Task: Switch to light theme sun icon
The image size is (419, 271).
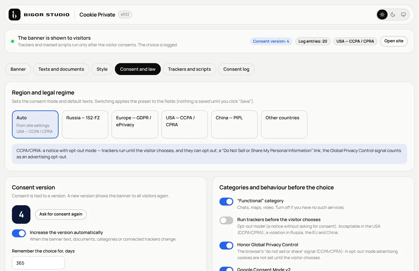Action: (382, 15)
